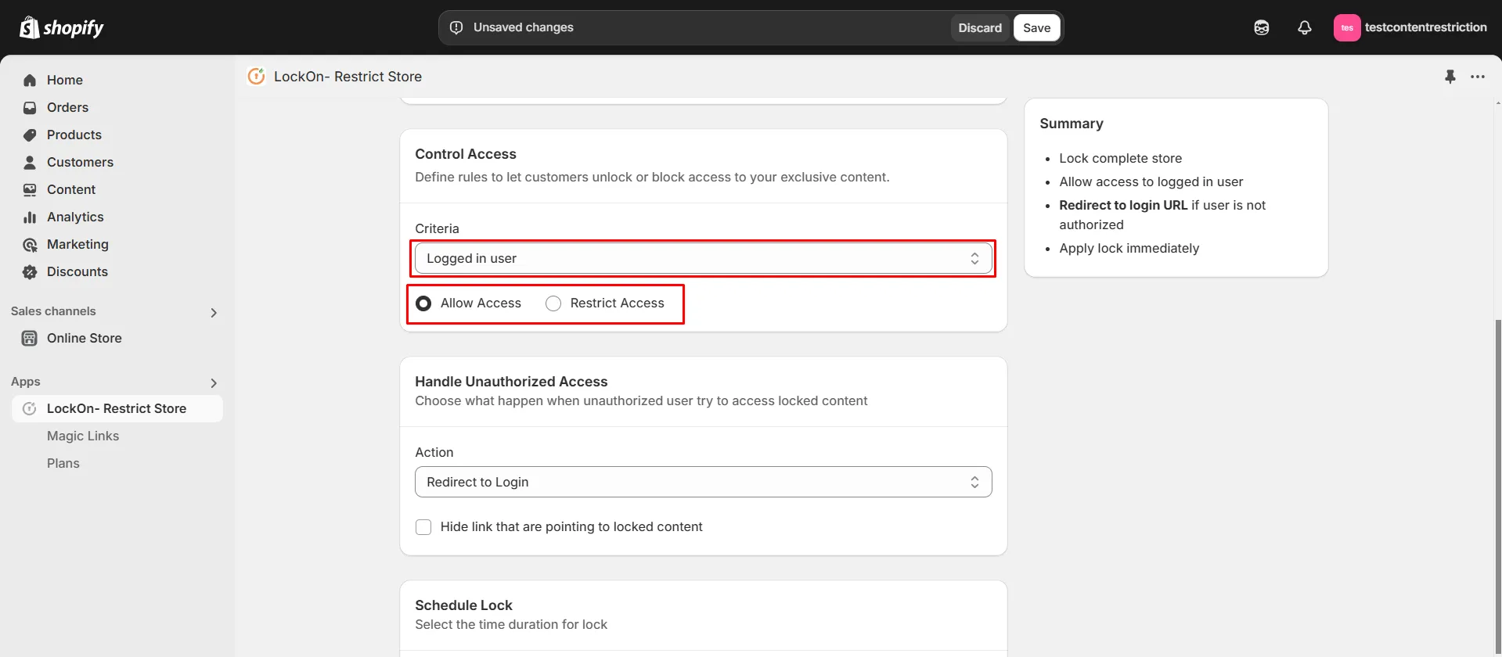Open the notifications bell
The width and height of the screenshot is (1502, 657).
1304,27
